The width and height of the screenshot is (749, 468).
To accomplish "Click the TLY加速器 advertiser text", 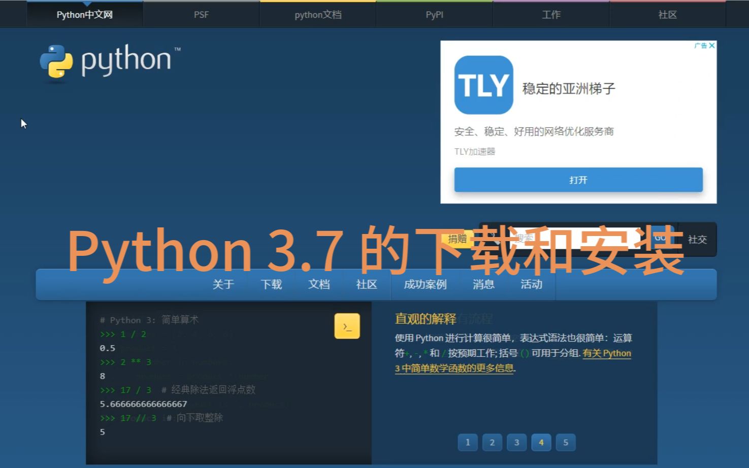I will tap(474, 151).
